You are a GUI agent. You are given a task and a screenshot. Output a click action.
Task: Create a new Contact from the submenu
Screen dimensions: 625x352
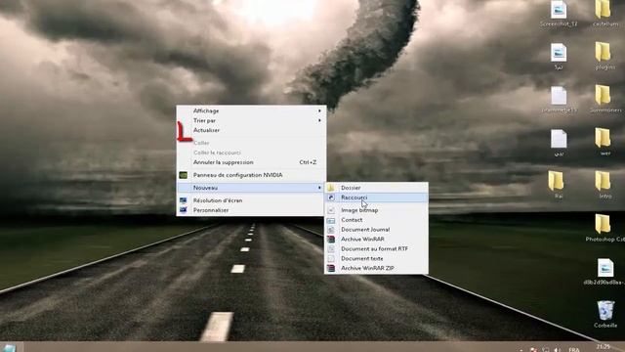[x=376, y=219]
